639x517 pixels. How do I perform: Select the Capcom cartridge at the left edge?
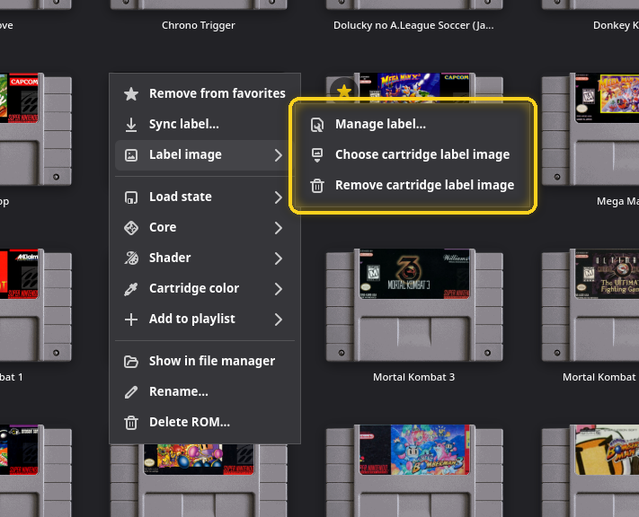click(36, 128)
